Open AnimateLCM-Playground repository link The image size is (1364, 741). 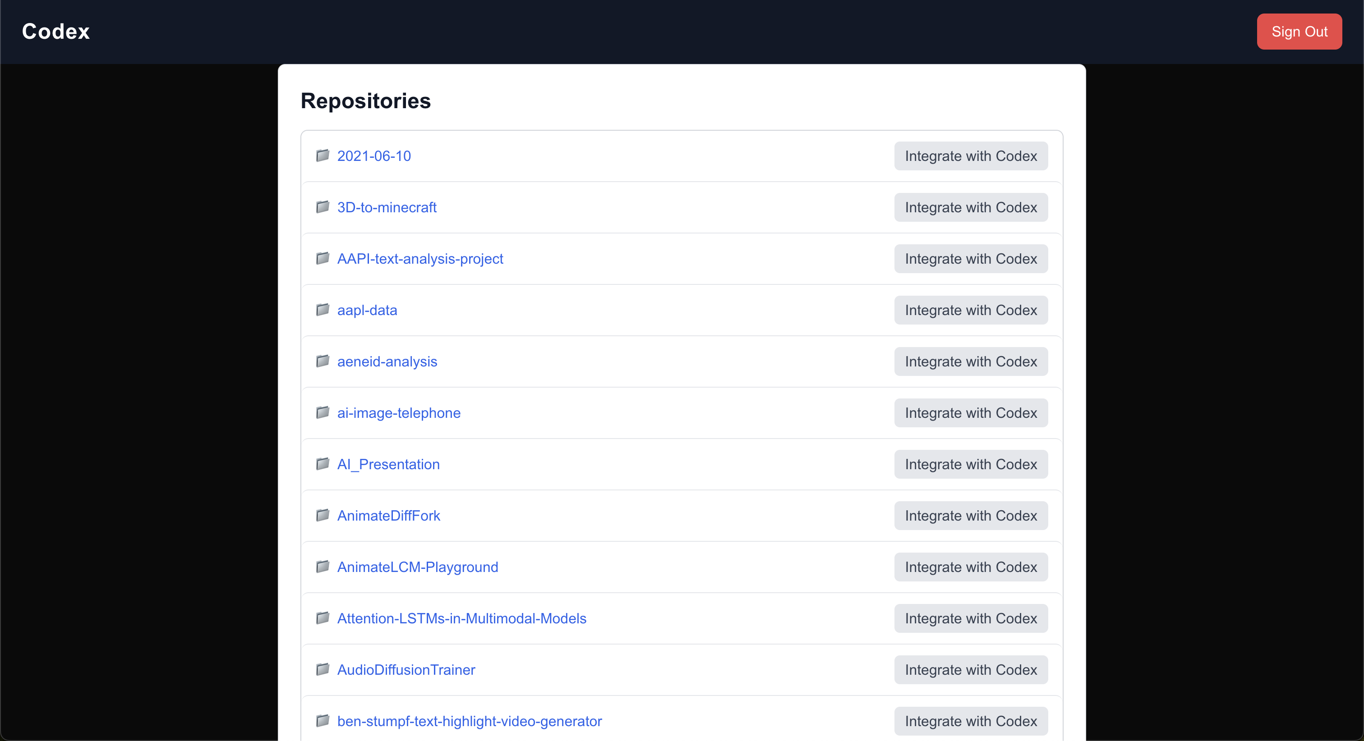(x=417, y=567)
